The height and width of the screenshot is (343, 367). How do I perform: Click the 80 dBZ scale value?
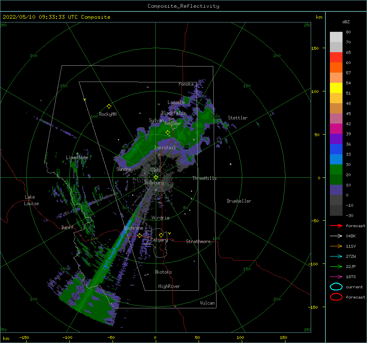tap(348, 32)
